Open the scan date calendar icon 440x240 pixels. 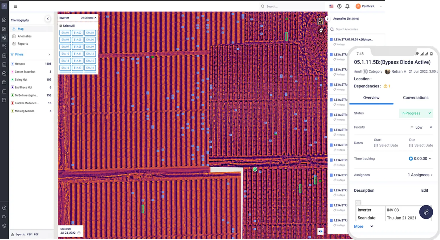click(79, 233)
